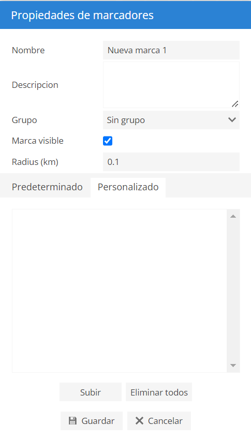The height and width of the screenshot is (440, 251).
Task: Click the Propiedades de marcadores title bar
Action: click(125, 15)
